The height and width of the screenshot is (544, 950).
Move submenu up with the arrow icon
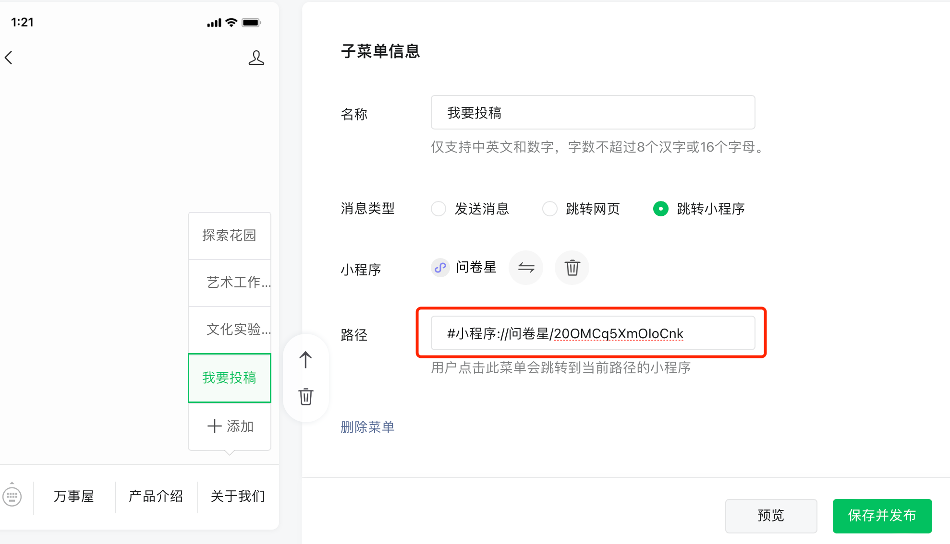pyautogui.click(x=305, y=359)
